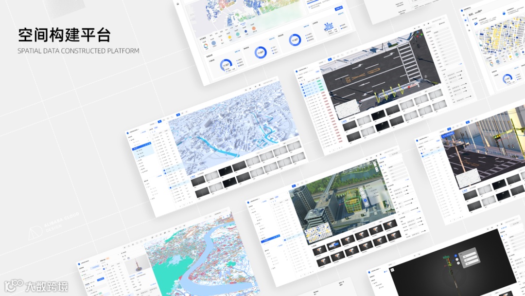Click blue active toolbar button in aerial building window
The width and height of the screenshot is (525, 296).
[294, 185]
